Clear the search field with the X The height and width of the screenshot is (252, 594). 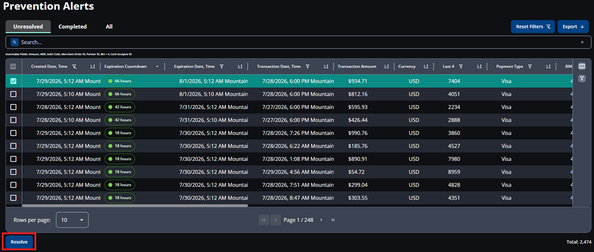[582, 42]
